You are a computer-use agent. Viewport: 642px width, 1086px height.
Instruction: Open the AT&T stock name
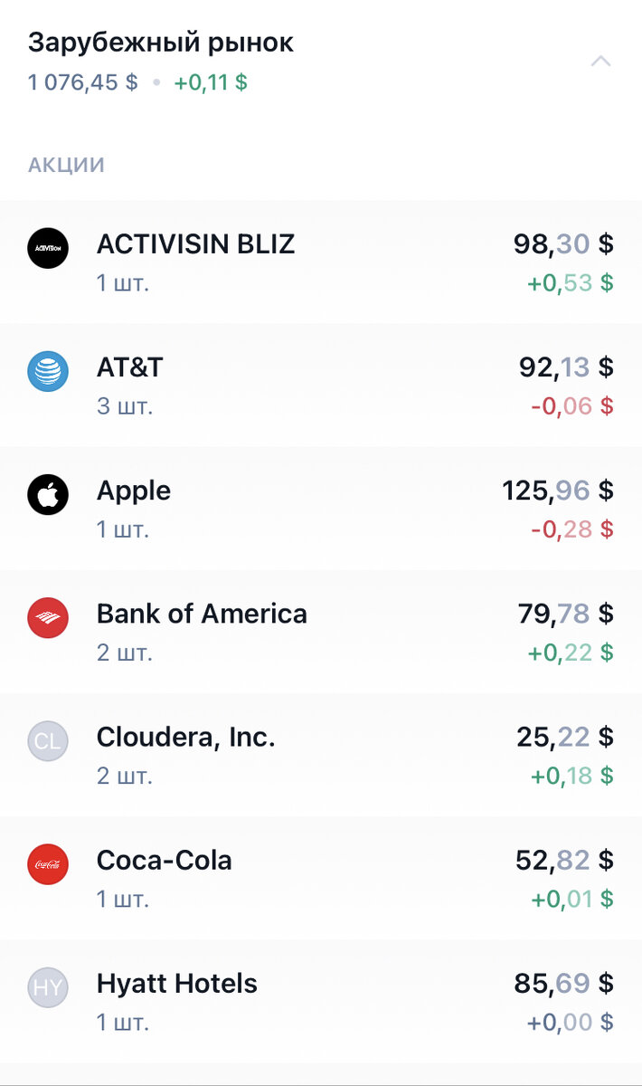click(130, 367)
